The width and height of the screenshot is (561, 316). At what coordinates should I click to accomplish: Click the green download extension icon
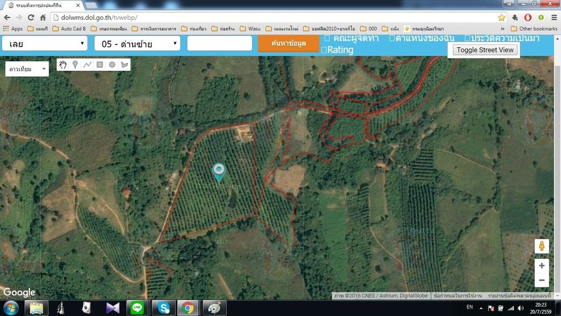point(541,18)
